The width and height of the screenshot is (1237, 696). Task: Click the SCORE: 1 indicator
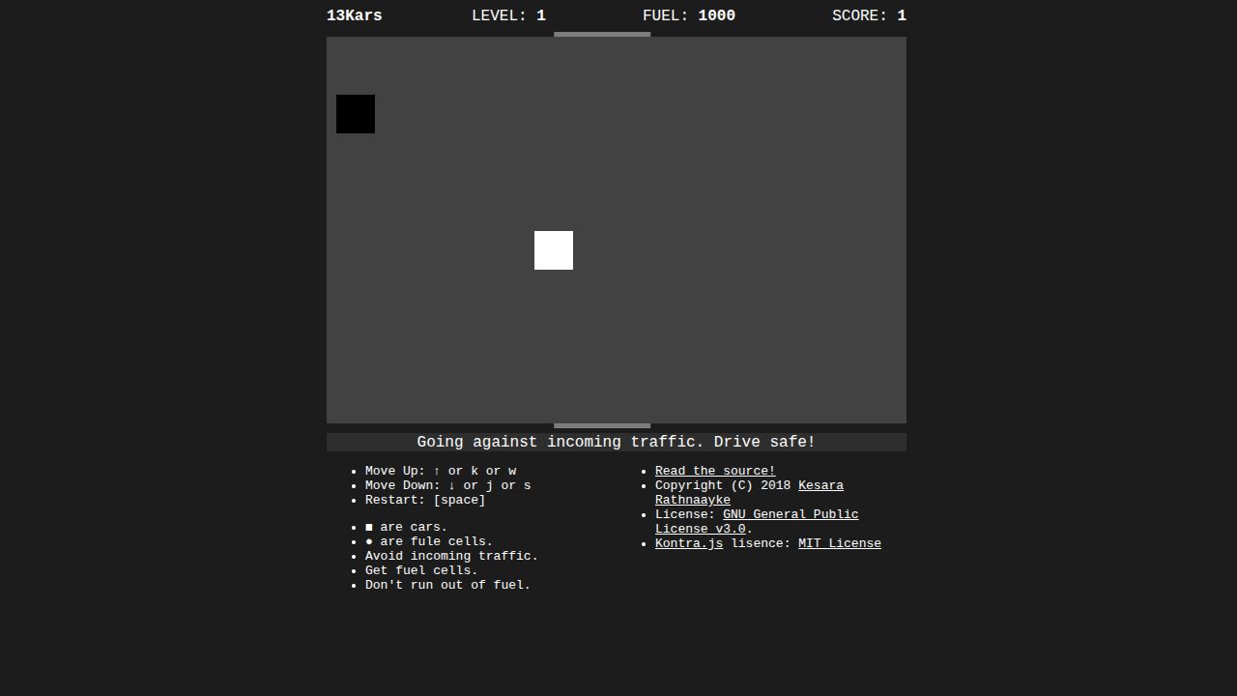869,15
